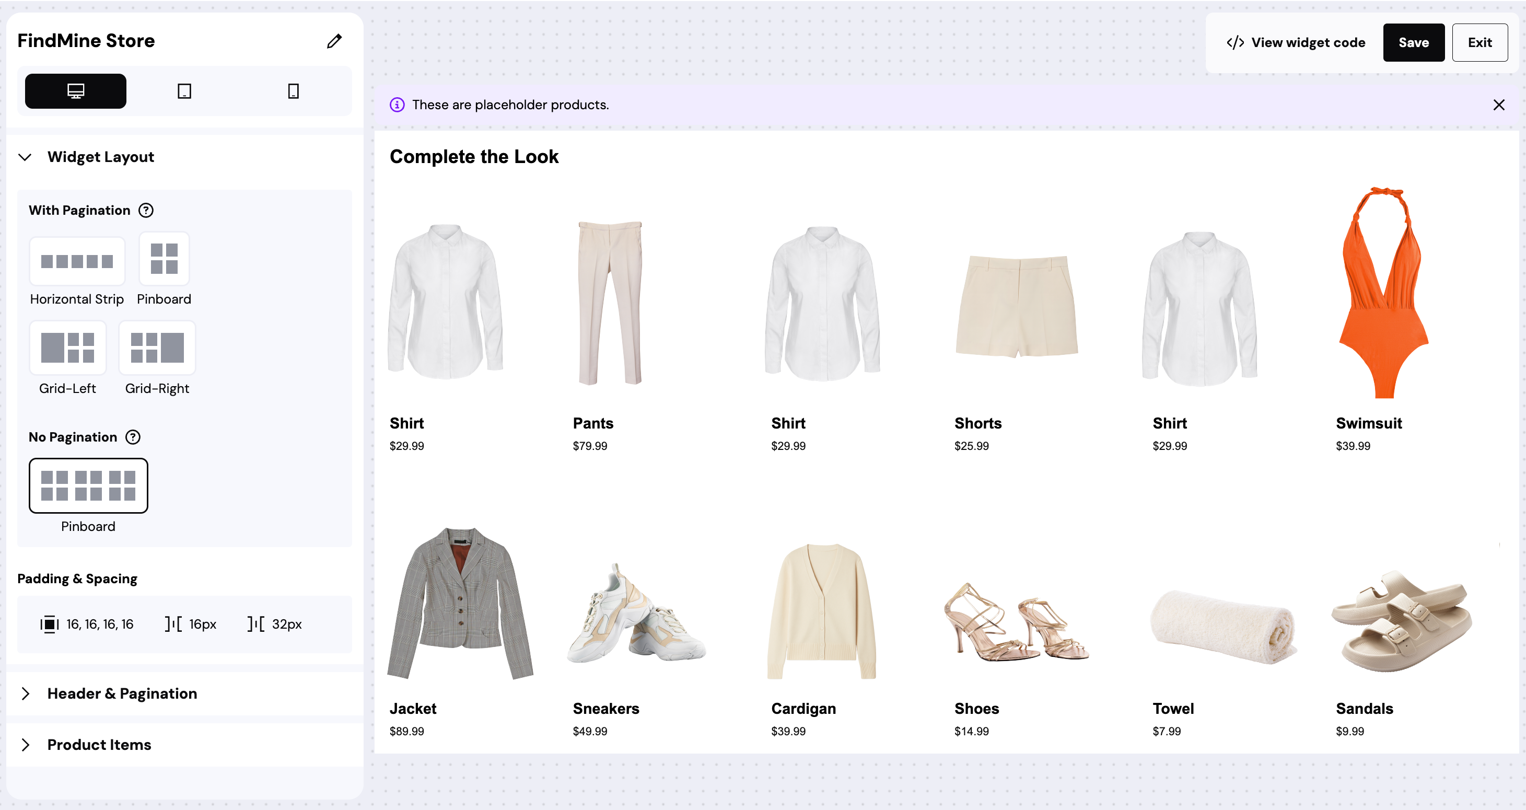The width and height of the screenshot is (1526, 810).
Task: Switch to mobile preview mode
Action: (x=293, y=90)
